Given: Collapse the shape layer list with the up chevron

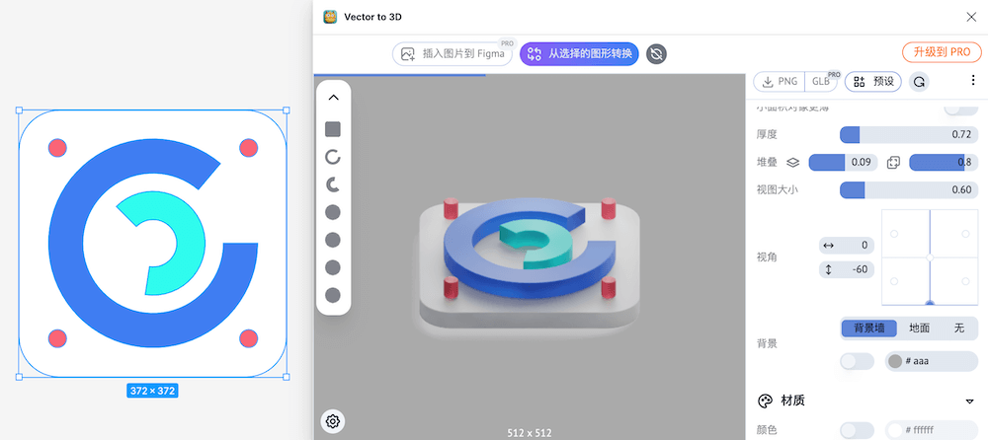Looking at the screenshot, I should (x=333, y=98).
